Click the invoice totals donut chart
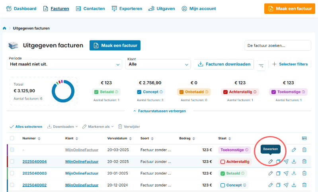 click(63, 91)
